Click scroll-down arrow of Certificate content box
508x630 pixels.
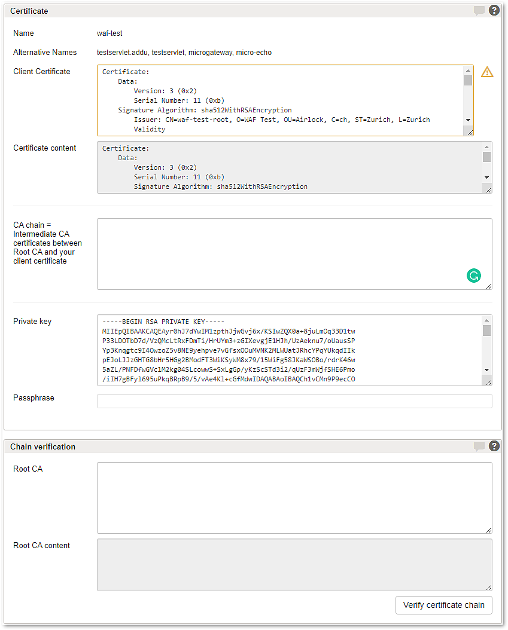click(x=486, y=178)
